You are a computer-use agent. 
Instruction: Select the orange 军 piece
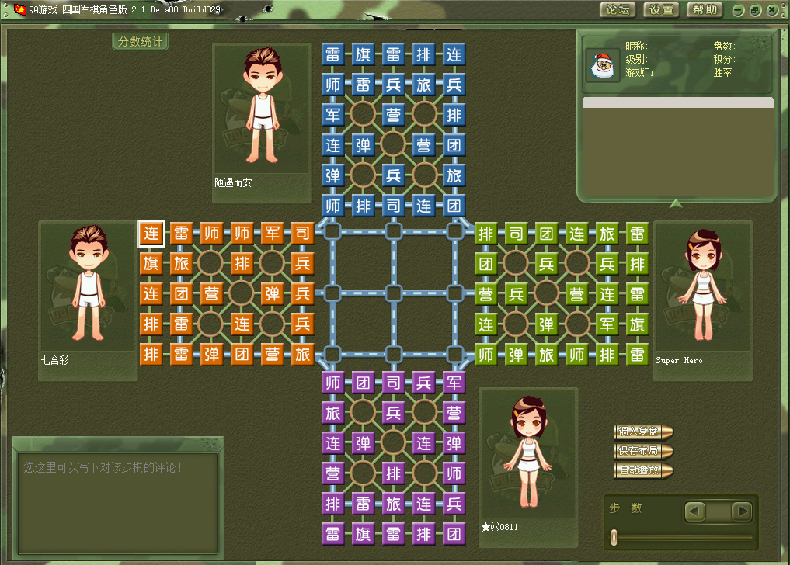pos(272,233)
